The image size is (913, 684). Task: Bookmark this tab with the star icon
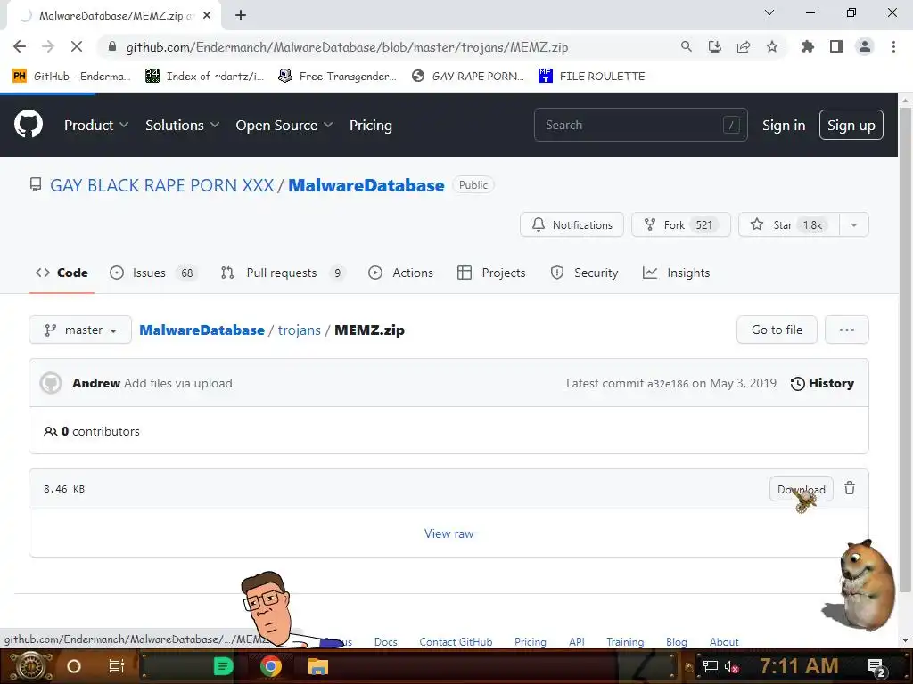772,46
